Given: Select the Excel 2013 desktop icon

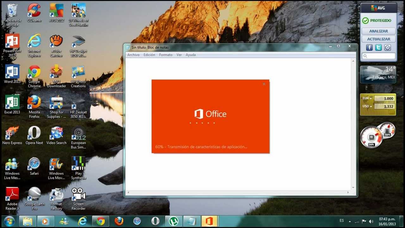Looking at the screenshot, I should (x=12, y=104).
